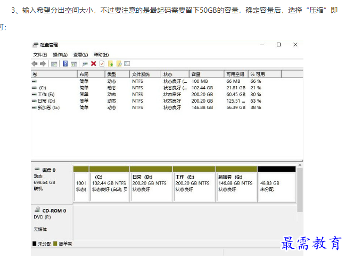Click volume icon of (C:) row
Image resolution: width=346 pixels, height=260 pixels.
34,88
